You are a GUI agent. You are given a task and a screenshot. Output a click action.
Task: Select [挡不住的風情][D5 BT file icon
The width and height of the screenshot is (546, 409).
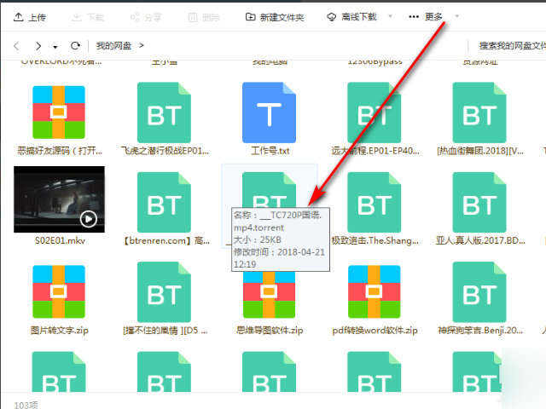[x=164, y=291]
